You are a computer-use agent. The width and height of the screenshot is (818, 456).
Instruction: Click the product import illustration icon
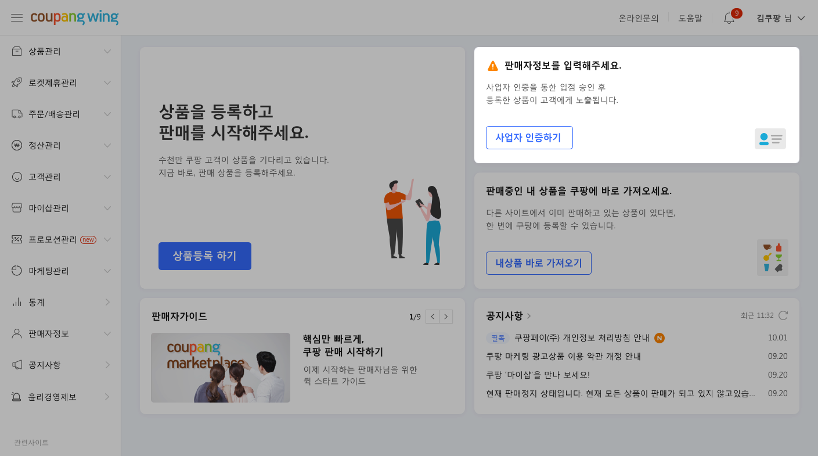point(773,257)
